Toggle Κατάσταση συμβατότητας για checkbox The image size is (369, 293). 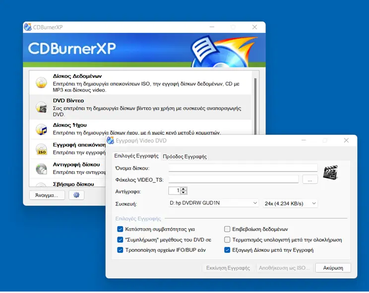coord(120,229)
